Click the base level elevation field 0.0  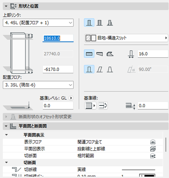pyautogui.click(x=58, y=106)
